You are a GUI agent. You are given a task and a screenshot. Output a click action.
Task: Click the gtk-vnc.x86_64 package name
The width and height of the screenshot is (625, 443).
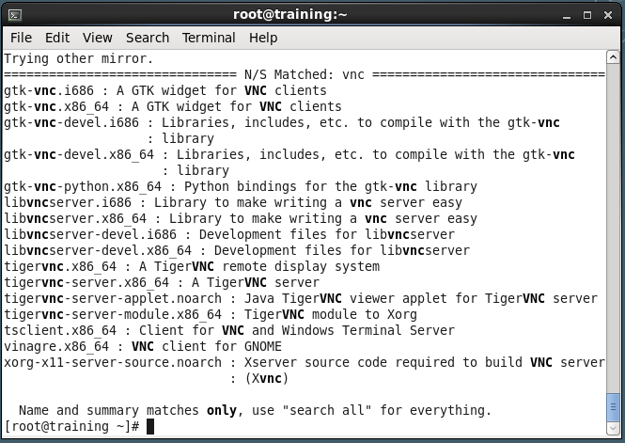pos(56,106)
